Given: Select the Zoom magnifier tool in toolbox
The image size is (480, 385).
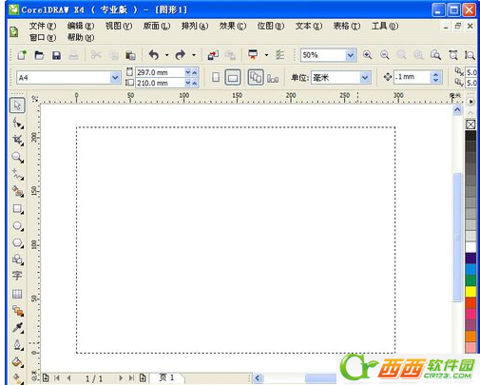Looking at the screenshot, I should click(x=17, y=157).
